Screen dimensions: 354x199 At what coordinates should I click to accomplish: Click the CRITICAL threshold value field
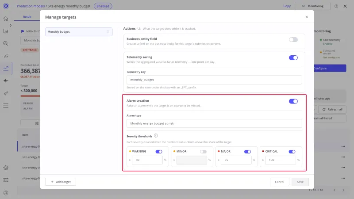pos(281,160)
